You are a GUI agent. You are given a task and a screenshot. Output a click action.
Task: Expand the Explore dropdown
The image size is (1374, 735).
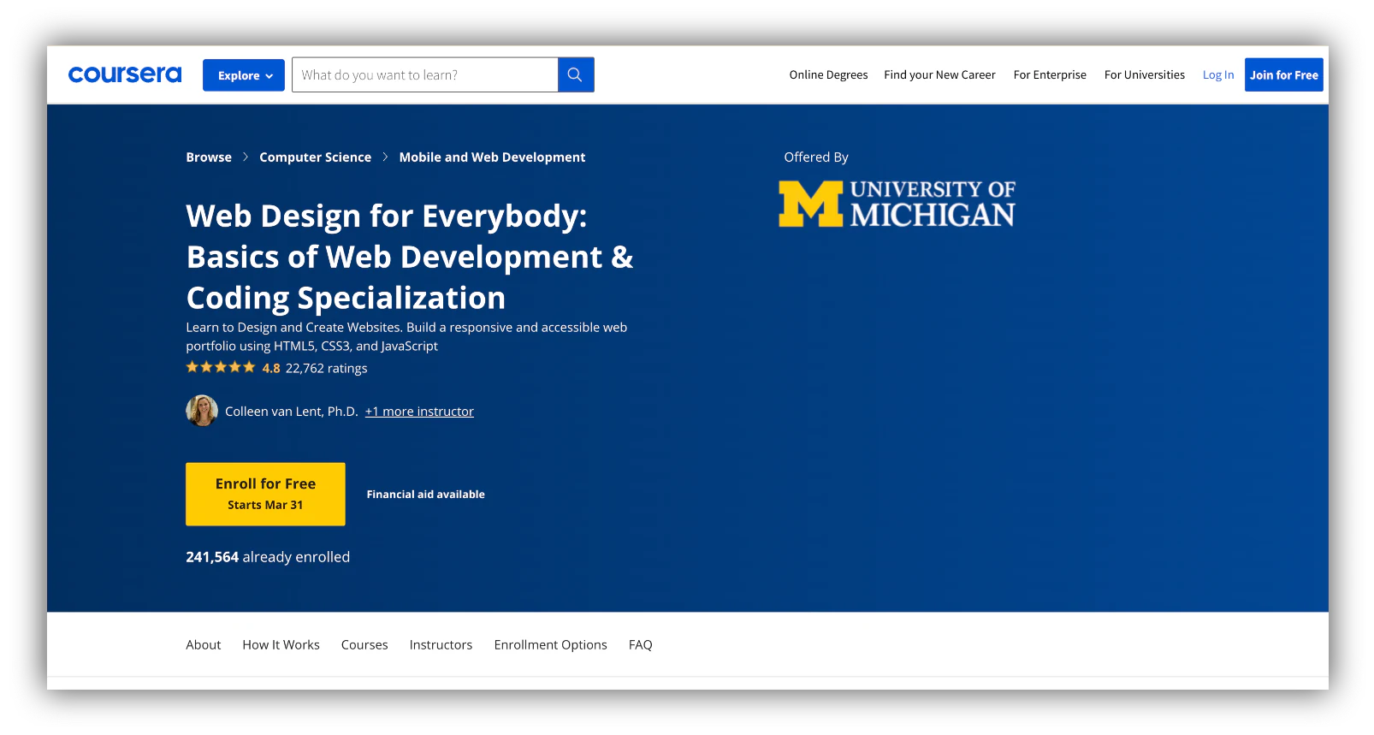coord(244,75)
